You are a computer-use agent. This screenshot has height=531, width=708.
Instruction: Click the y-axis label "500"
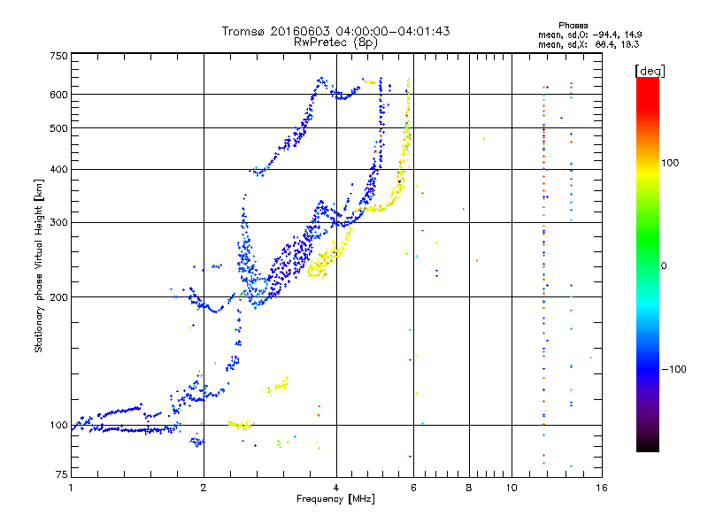click(58, 128)
